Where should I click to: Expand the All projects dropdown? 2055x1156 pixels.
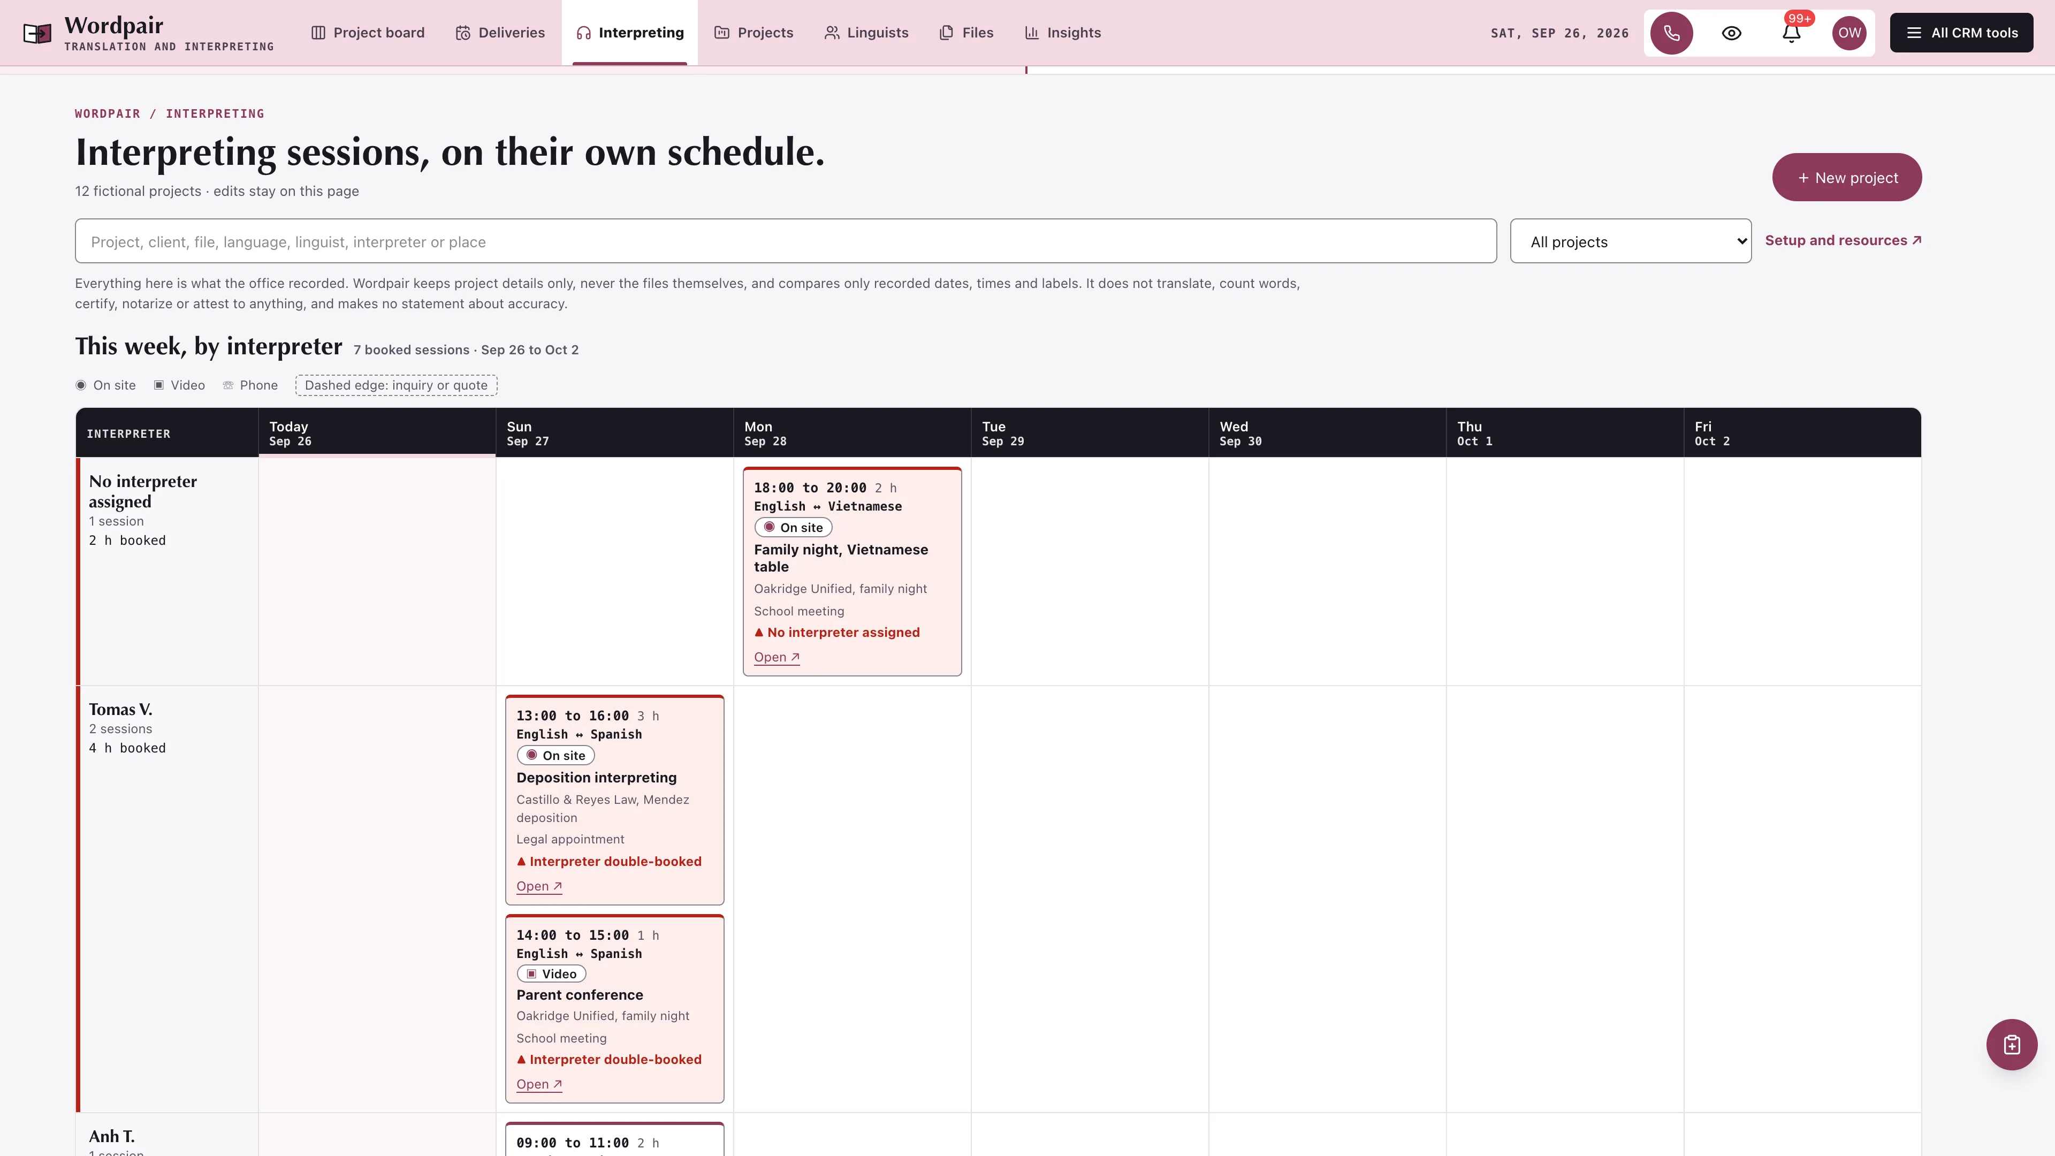[x=1630, y=241]
